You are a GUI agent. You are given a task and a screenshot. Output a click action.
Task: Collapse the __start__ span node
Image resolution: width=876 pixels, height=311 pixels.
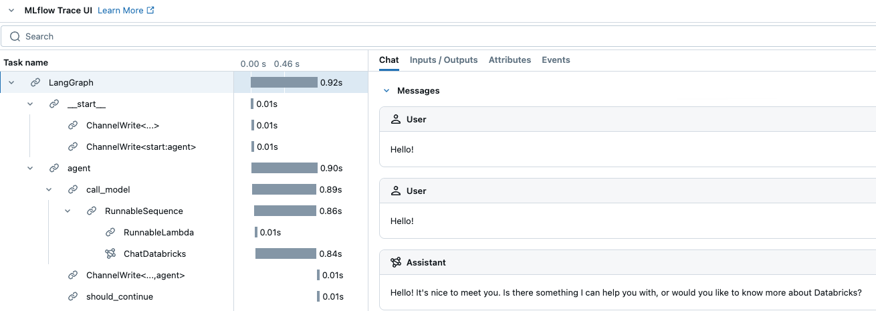point(30,104)
